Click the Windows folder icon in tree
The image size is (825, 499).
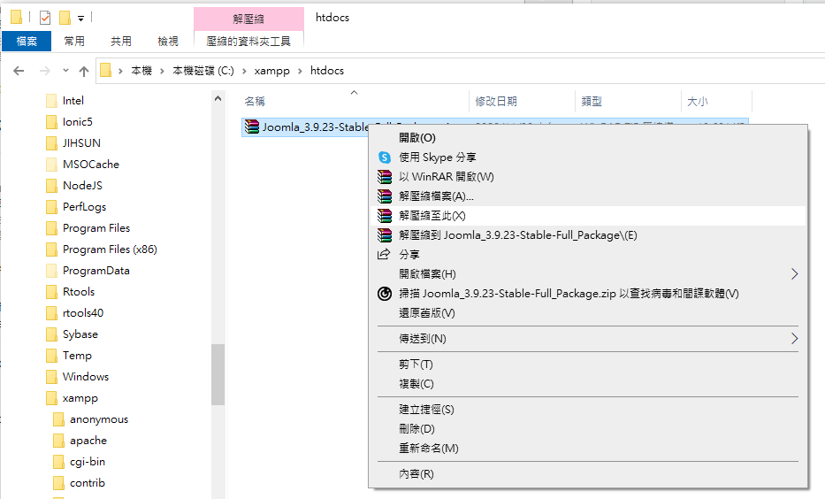[x=51, y=377]
